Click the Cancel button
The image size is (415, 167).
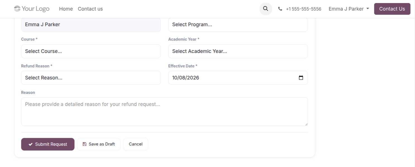point(136,144)
